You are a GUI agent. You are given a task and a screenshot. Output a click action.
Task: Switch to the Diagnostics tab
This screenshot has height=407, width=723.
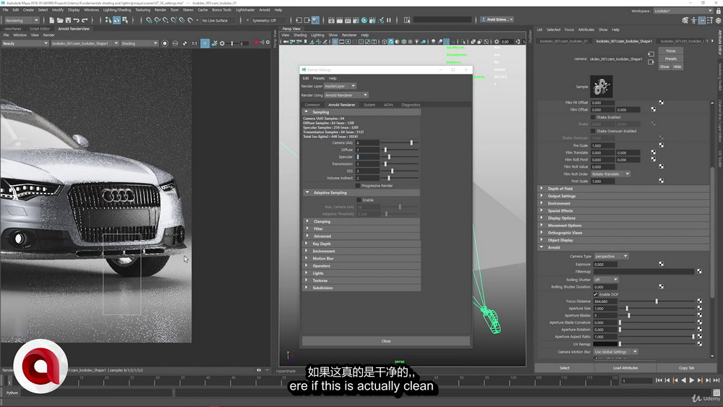[x=411, y=105]
